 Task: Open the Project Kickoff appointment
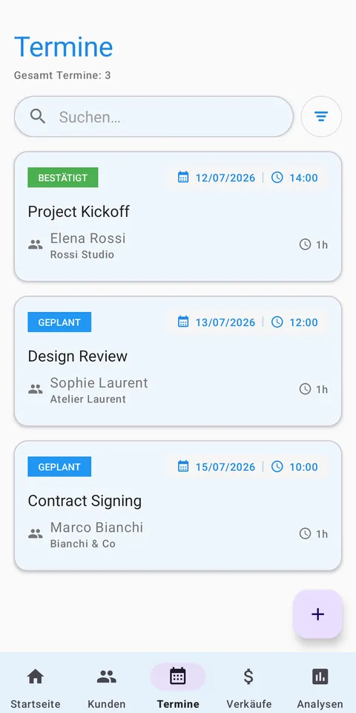pyautogui.click(x=178, y=216)
